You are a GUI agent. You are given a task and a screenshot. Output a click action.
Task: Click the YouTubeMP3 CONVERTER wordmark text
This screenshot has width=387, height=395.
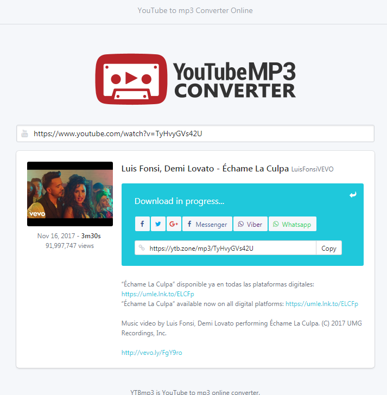click(235, 80)
